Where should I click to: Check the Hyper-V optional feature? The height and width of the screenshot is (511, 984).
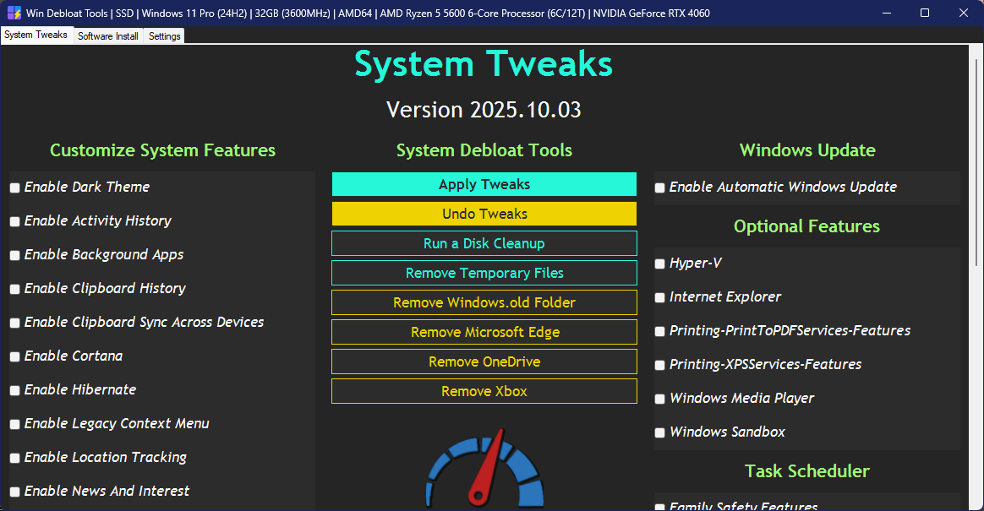coord(659,264)
